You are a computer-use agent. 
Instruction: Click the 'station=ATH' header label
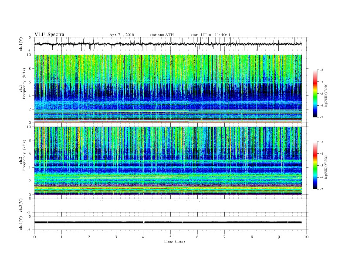pyautogui.click(x=162, y=35)
